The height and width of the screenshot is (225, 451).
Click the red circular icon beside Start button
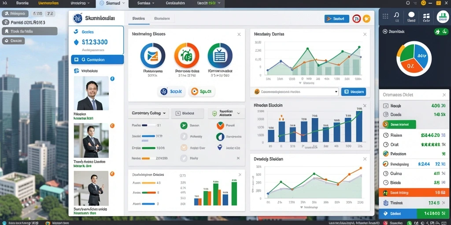(x=357, y=19)
